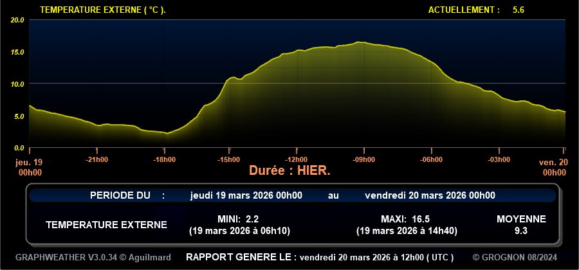The width and height of the screenshot is (579, 270).
Task: Click the 'jeu. 19 00h00' axis start label
Action: [x=30, y=167]
